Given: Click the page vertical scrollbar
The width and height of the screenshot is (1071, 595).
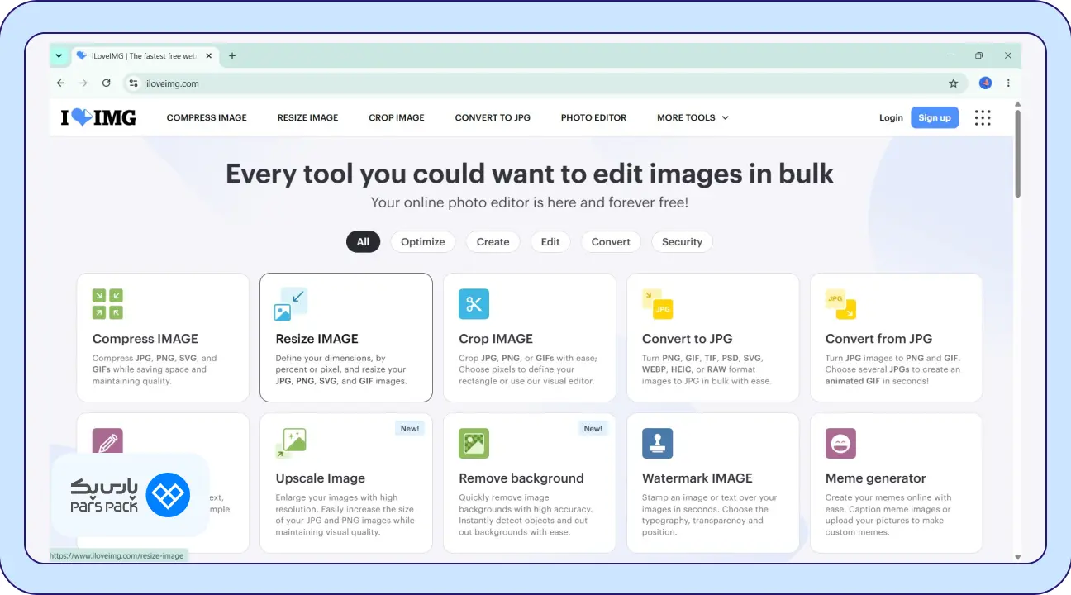Looking at the screenshot, I should [x=1017, y=153].
